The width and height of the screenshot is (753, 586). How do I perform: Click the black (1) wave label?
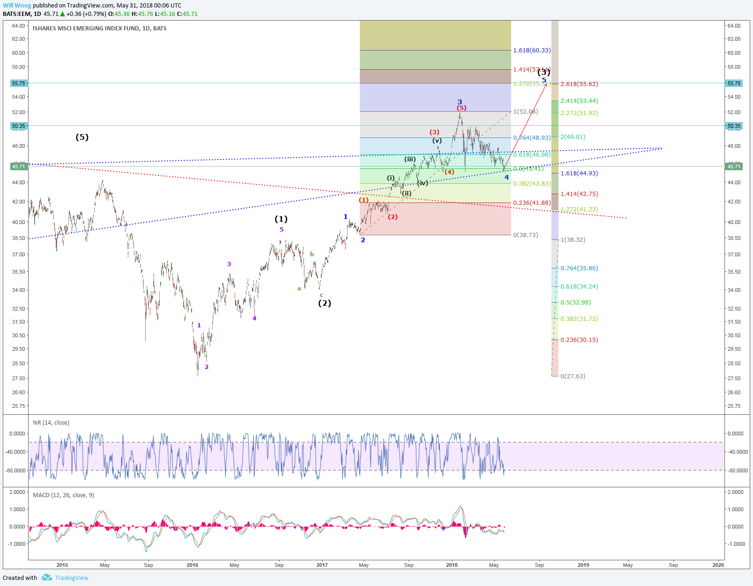click(x=281, y=219)
